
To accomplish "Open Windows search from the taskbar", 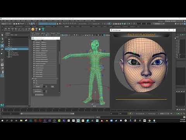I will (x=7, y=121).
